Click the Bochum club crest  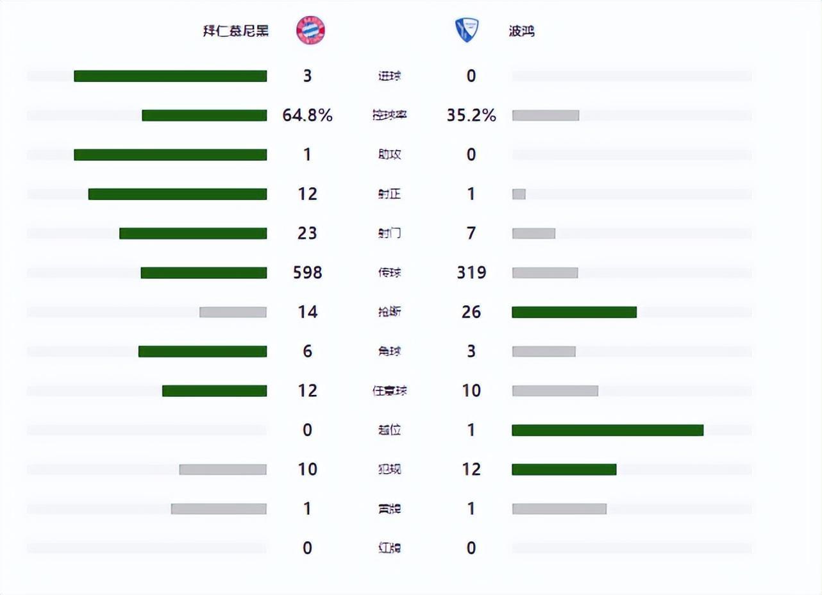[467, 30]
